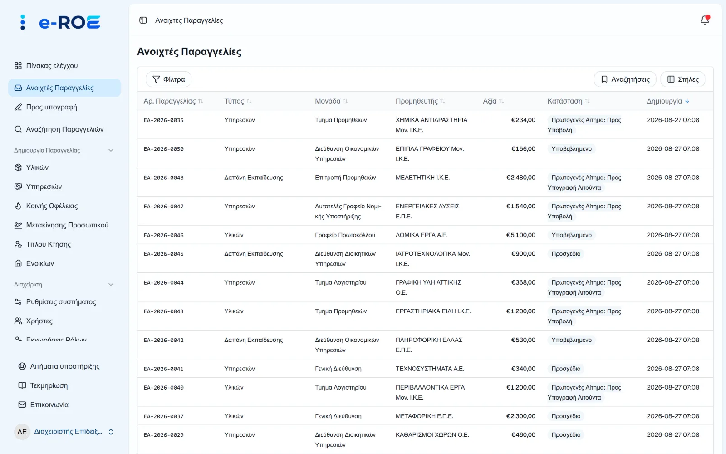Click the Υλικών box icon

click(x=18, y=168)
